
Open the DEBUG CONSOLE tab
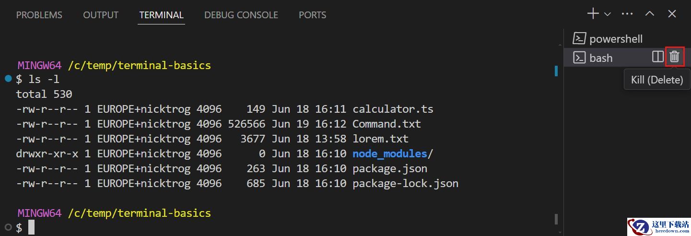tap(241, 15)
